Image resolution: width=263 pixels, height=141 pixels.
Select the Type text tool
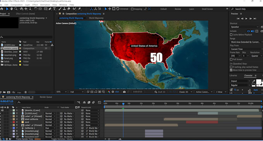click(x=55, y=9)
